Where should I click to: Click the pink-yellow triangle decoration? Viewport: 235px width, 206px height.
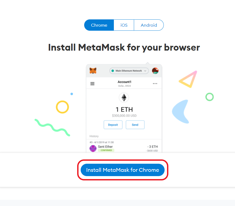tap(188, 79)
